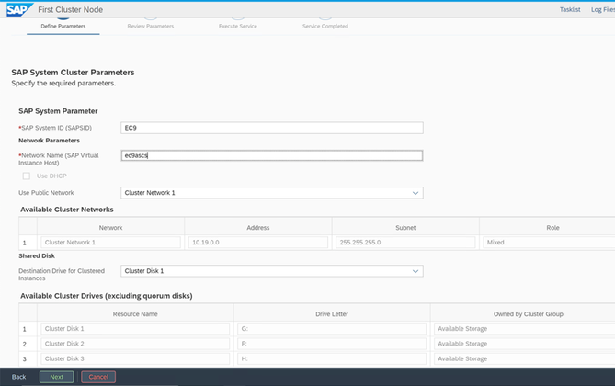
Task: Click the G: drive letter cell
Action: pyautogui.click(x=332, y=329)
